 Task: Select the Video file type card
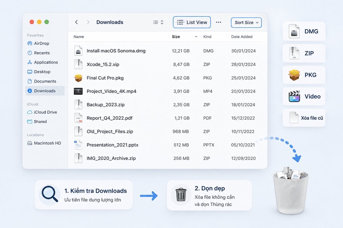304,96
